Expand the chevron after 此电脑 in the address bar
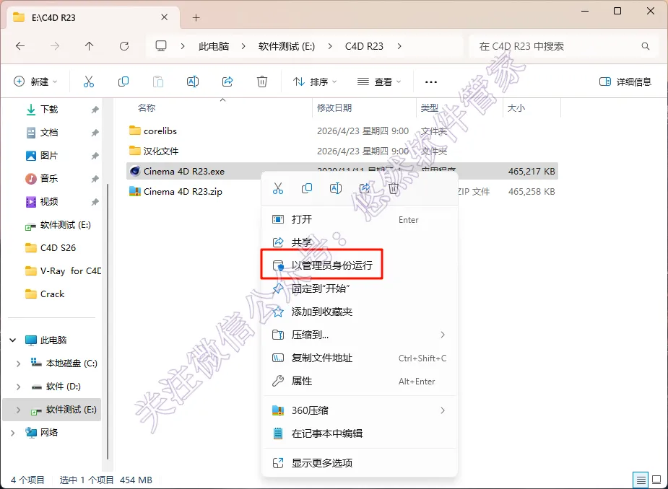Viewport: 668px width, 489px height. [x=243, y=46]
